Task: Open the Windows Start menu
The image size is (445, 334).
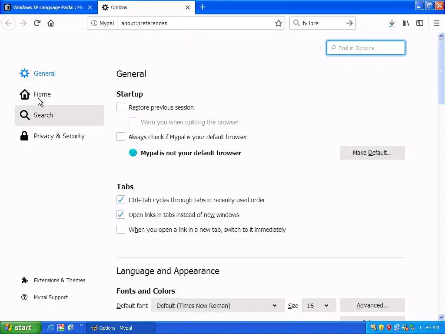Action: click(20, 327)
